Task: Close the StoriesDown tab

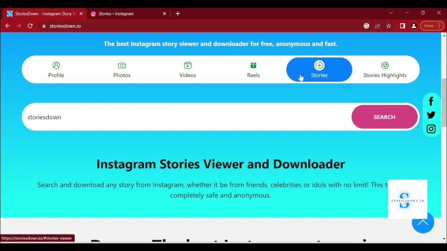Action: (81, 14)
